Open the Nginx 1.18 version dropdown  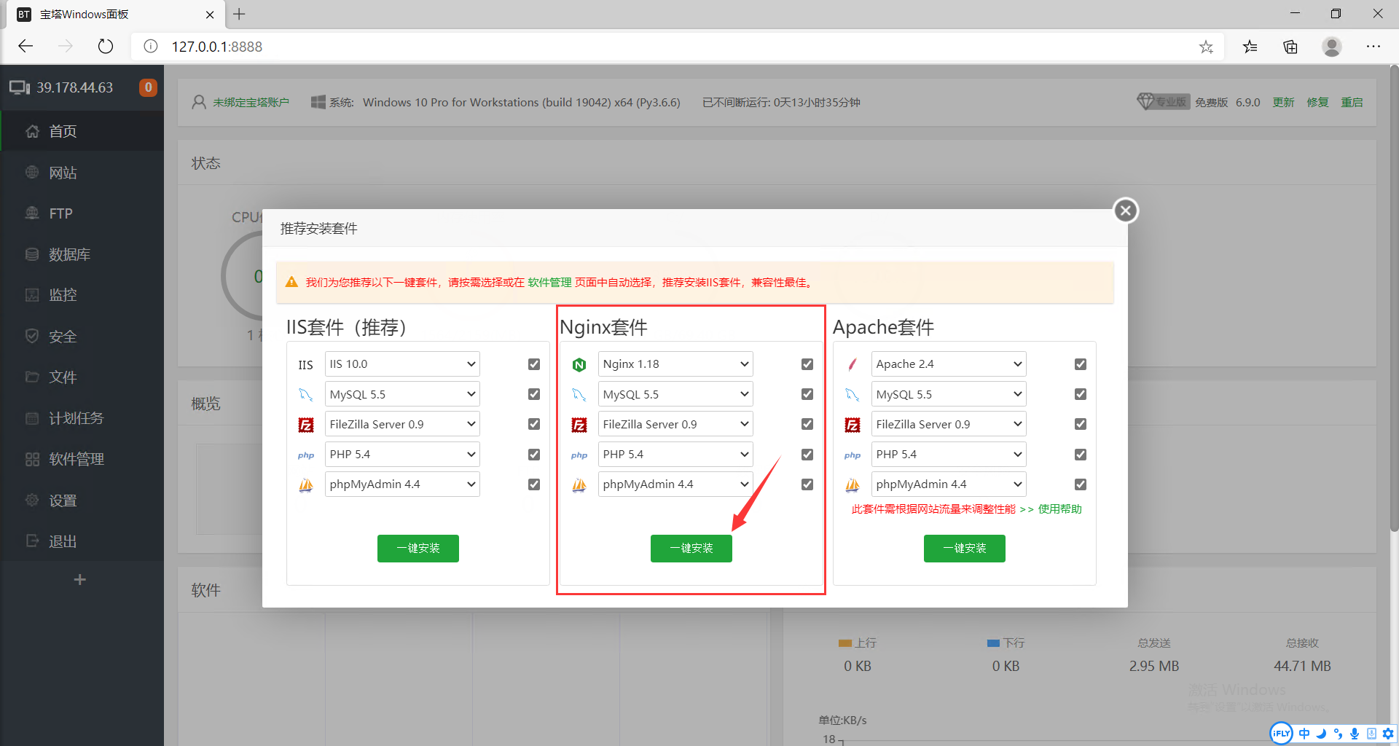point(675,364)
